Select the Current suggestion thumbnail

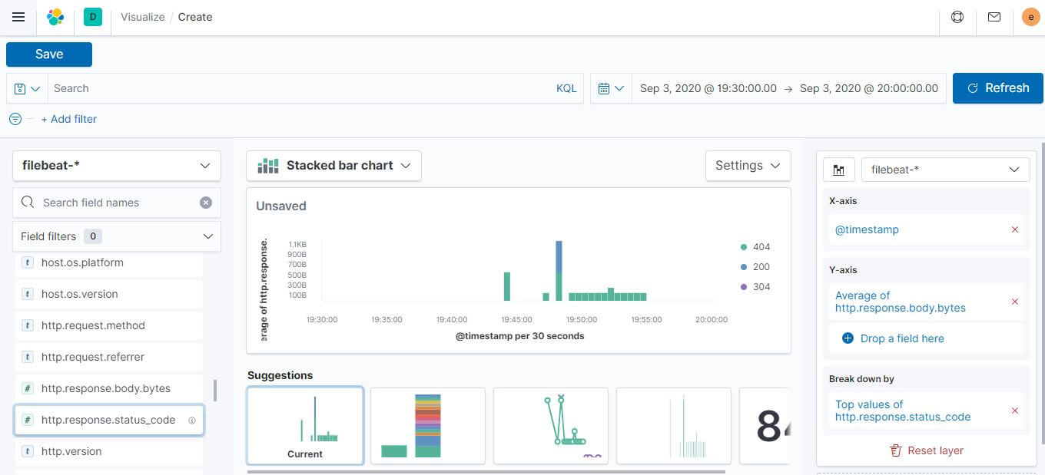click(305, 425)
